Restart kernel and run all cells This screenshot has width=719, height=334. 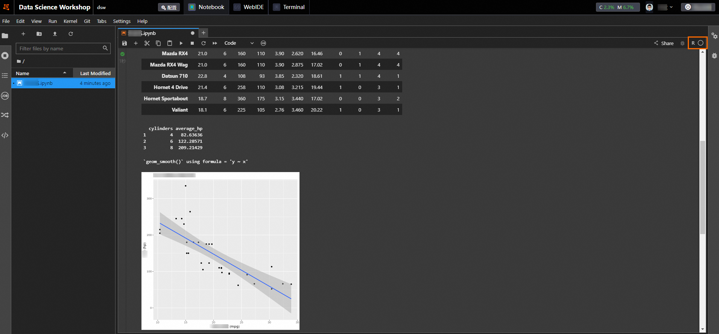[215, 43]
